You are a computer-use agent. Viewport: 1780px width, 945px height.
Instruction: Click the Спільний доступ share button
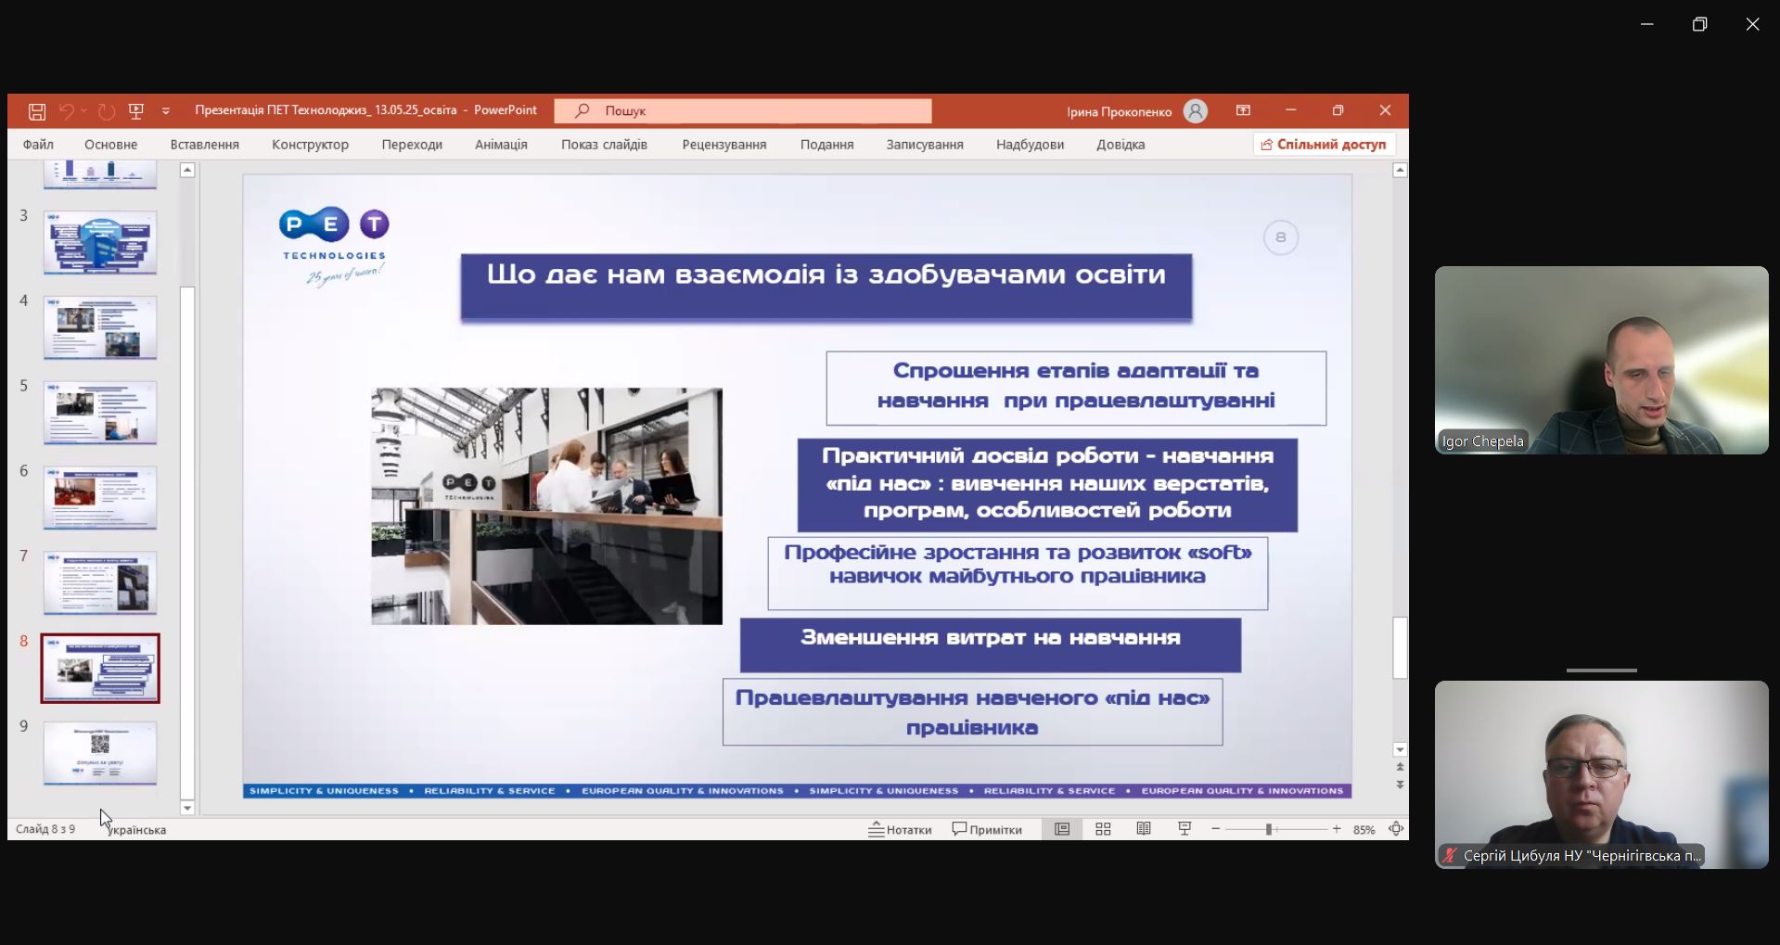[1324, 145]
